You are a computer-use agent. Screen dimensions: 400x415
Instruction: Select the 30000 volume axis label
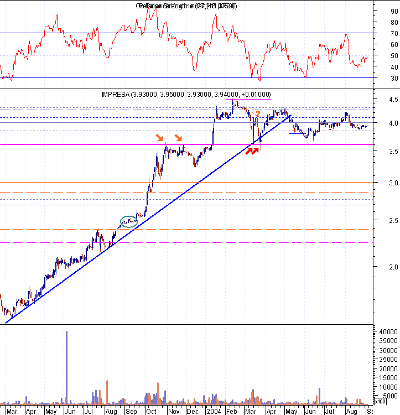pos(388,351)
